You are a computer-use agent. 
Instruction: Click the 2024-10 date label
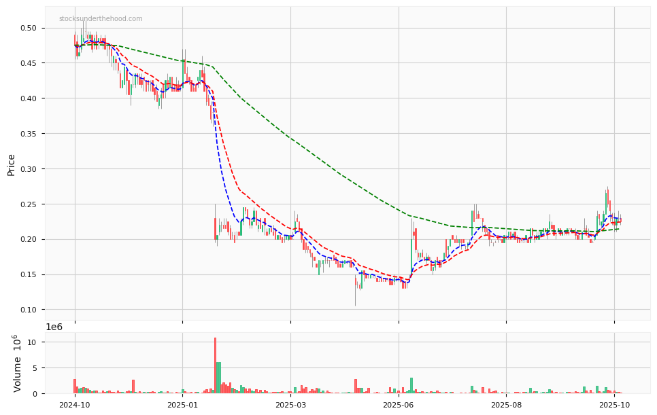click(x=75, y=405)
